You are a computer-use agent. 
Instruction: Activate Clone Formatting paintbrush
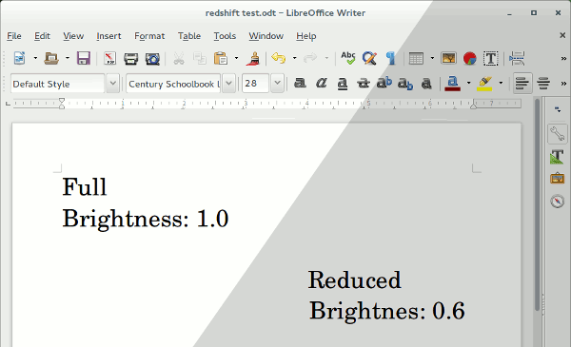coord(253,58)
